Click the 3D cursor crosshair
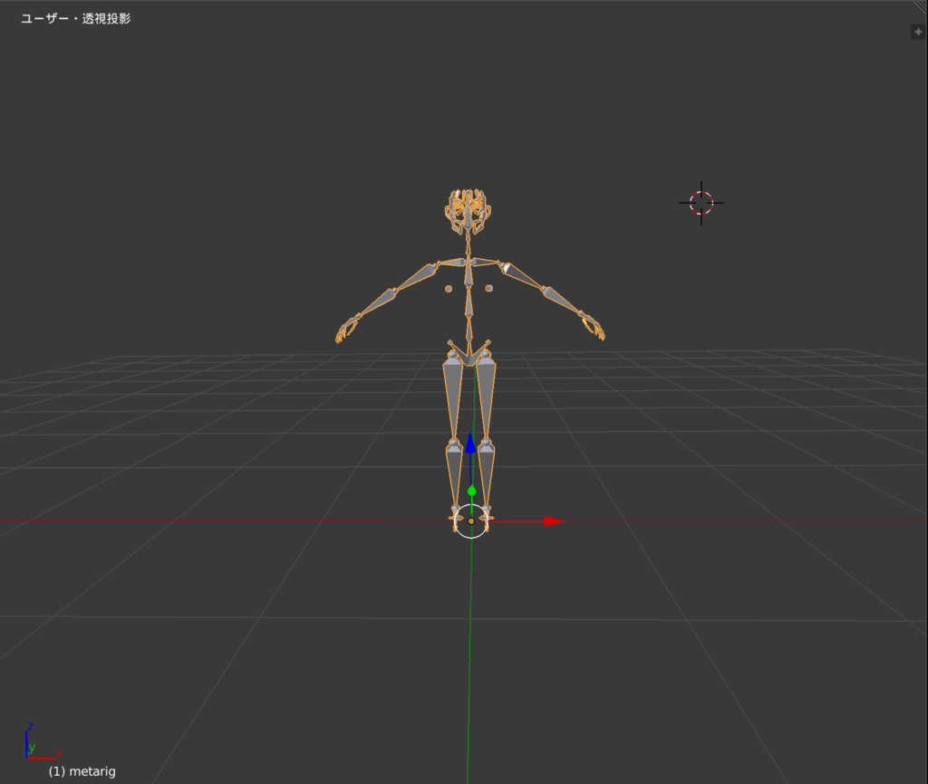Viewport: 928px width, 784px height. (701, 203)
